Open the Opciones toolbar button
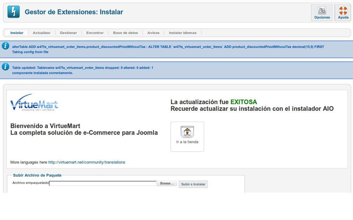 322,13
